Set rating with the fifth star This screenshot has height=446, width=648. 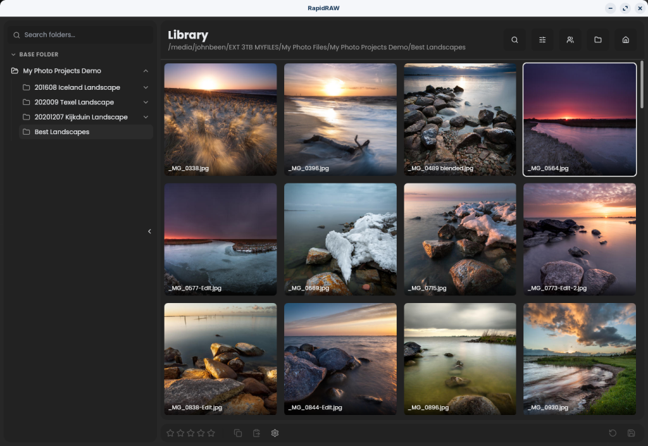(x=211, y=433)
